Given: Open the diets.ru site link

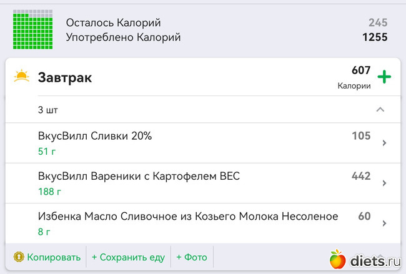Looking at the screenshot, I should 375,260.
